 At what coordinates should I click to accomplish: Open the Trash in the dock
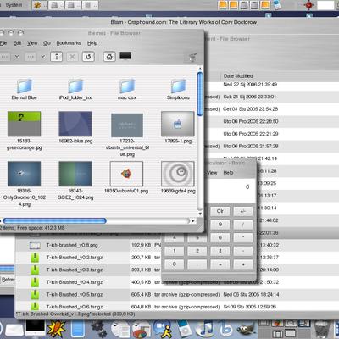click(322, 329)
